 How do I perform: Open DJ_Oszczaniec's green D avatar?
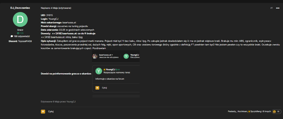(x=20, y=19)
